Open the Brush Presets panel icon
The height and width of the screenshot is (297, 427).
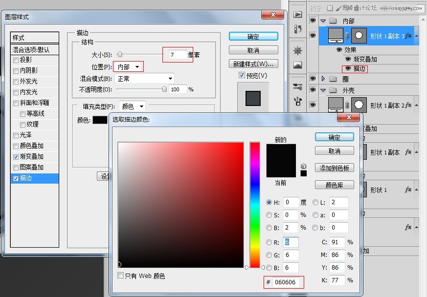click(298, 87)
